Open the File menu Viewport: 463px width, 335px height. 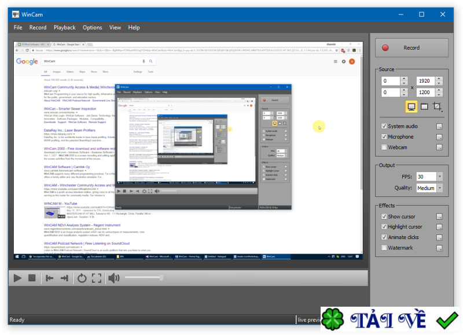tap(18, 27)
